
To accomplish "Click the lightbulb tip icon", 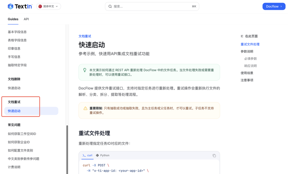I will [x=85, y=70].
